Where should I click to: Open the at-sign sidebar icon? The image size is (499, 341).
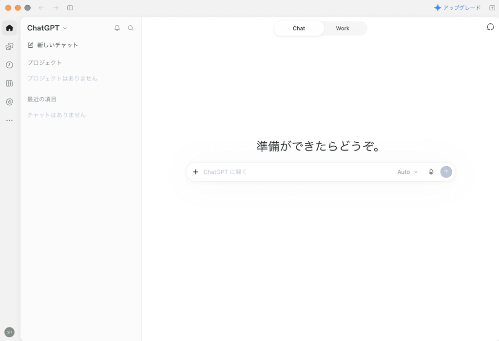[x=10, y=102]
